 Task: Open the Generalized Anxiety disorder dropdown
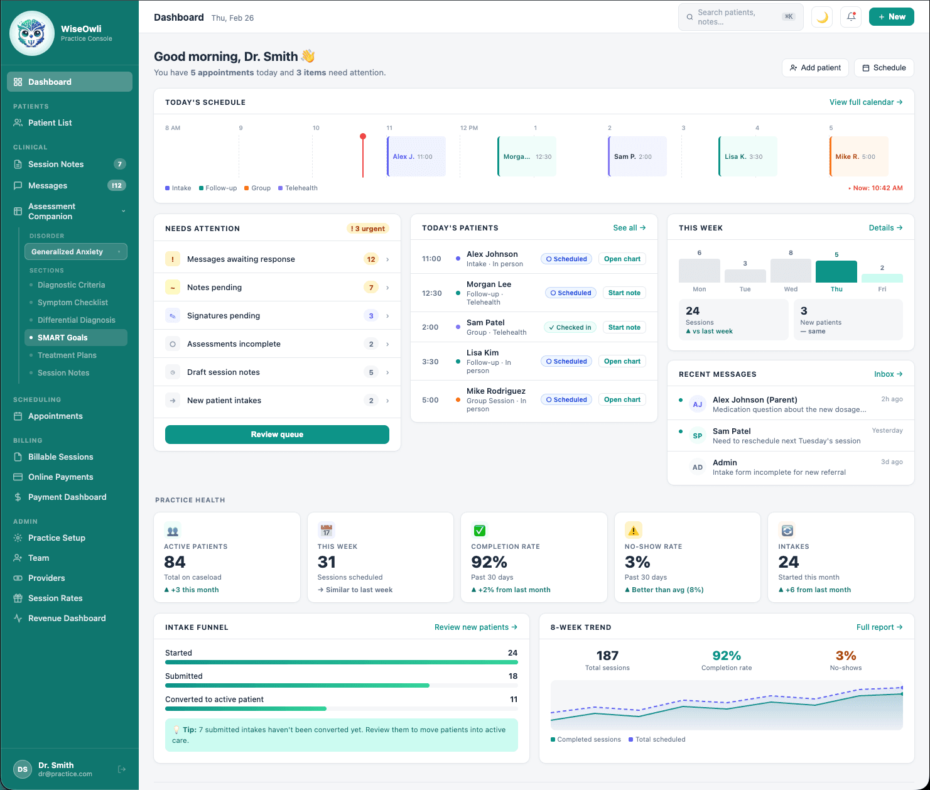point(75,251)
